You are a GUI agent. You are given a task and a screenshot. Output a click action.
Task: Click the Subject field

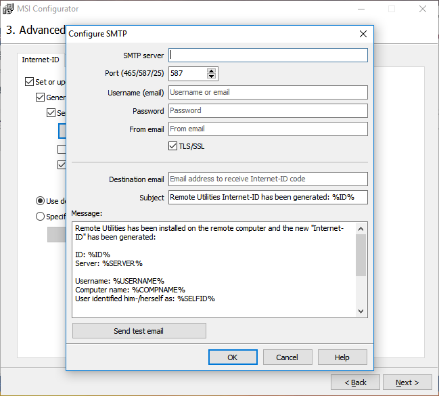pos(268,197)
